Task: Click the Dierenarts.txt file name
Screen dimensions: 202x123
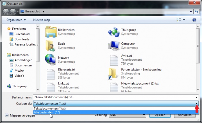Action: (x=67, y=70)
